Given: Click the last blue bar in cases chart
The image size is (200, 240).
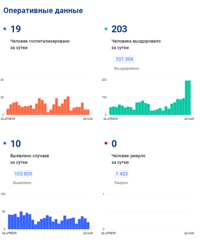Looking at the screenshot, I should point(88,226).
